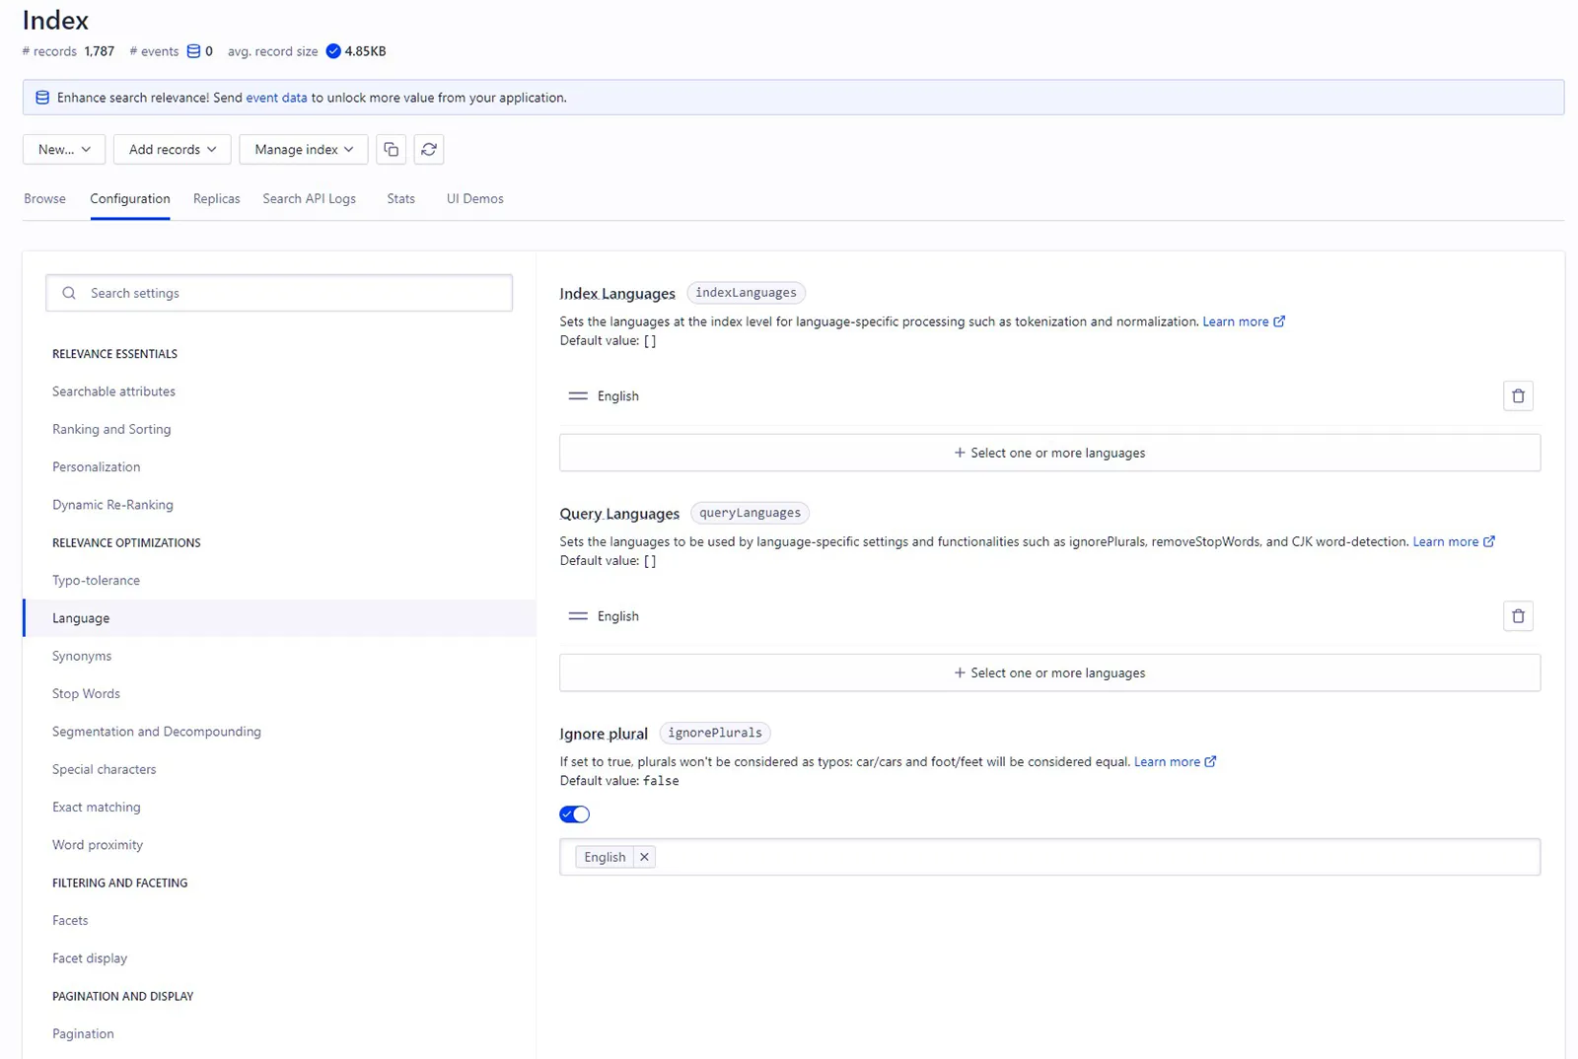Expand the Add records dropdown
Image resolution: width=1578 pixels, height=1059 pixels.
(172, 150)
